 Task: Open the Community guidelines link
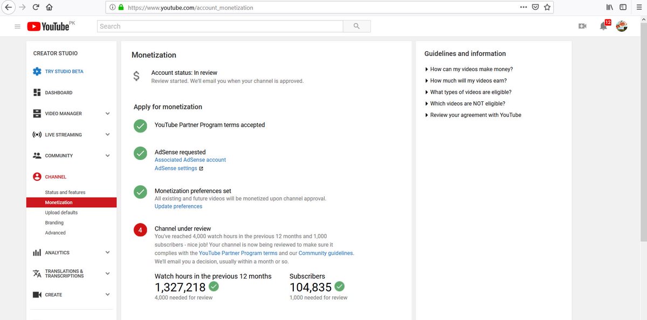tap(326, 253)
